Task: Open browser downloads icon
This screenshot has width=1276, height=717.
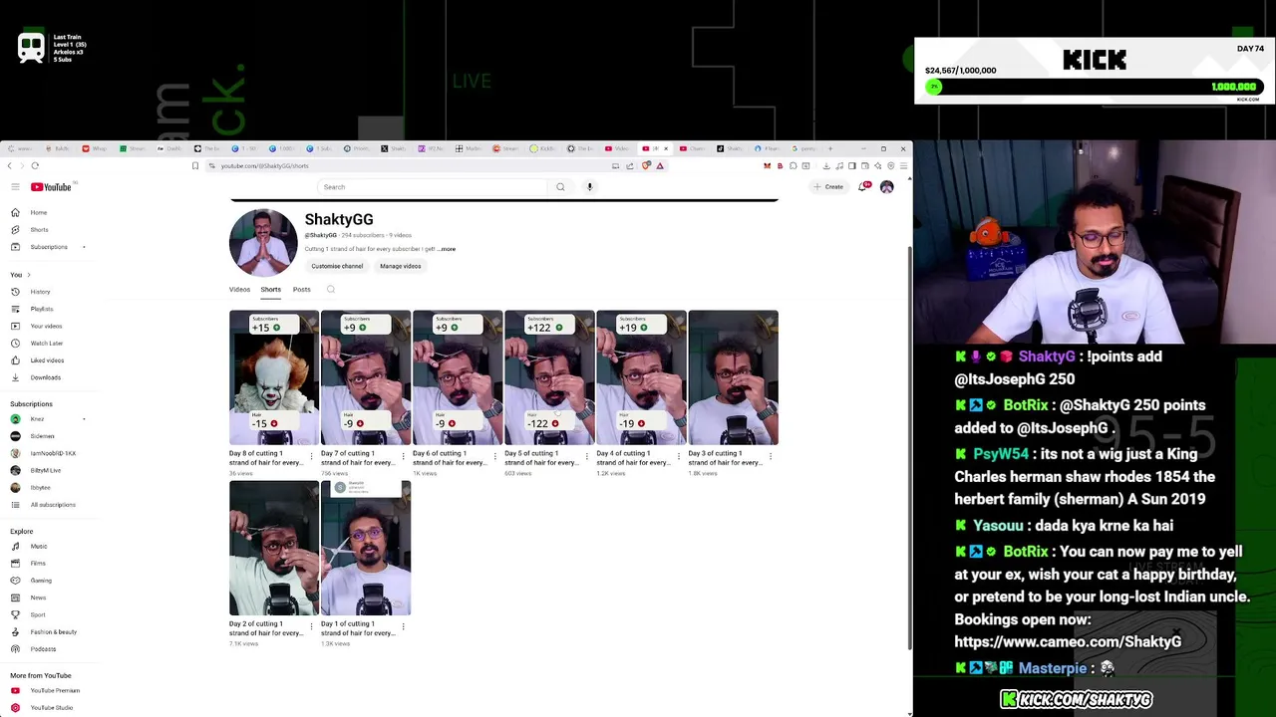Action: coord(826,166)
